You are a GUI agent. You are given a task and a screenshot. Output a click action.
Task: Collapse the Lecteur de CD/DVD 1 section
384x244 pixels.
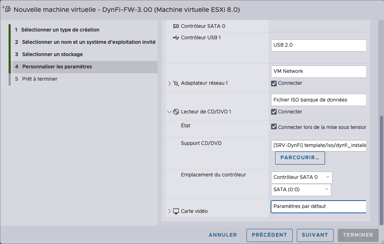(x=169, y=112)
